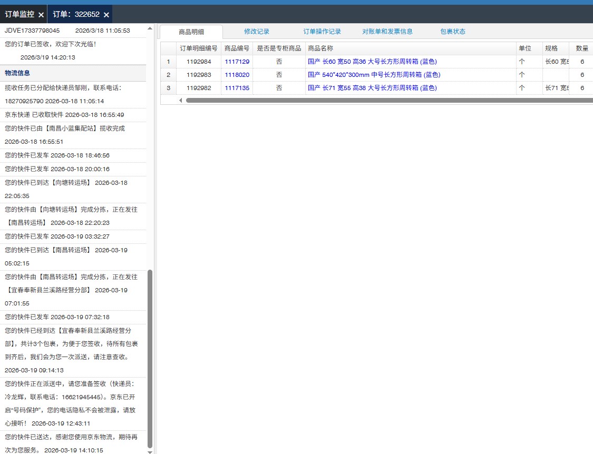593x454 pixels.
Task: Switch to 对账单和发票信息 tab
Action: (x=387, y=32)
